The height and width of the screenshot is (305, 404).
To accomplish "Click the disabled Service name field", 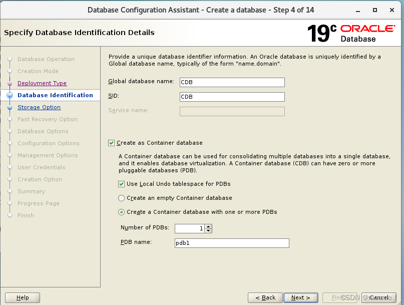I will tap(232, 111).
